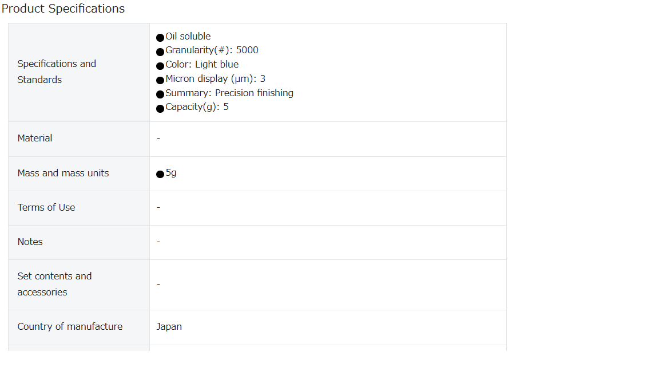The width and height of the screenshot is (659, 371).
Task: Select the Specifications and Standards row label
Action: [x=57, y=72]
